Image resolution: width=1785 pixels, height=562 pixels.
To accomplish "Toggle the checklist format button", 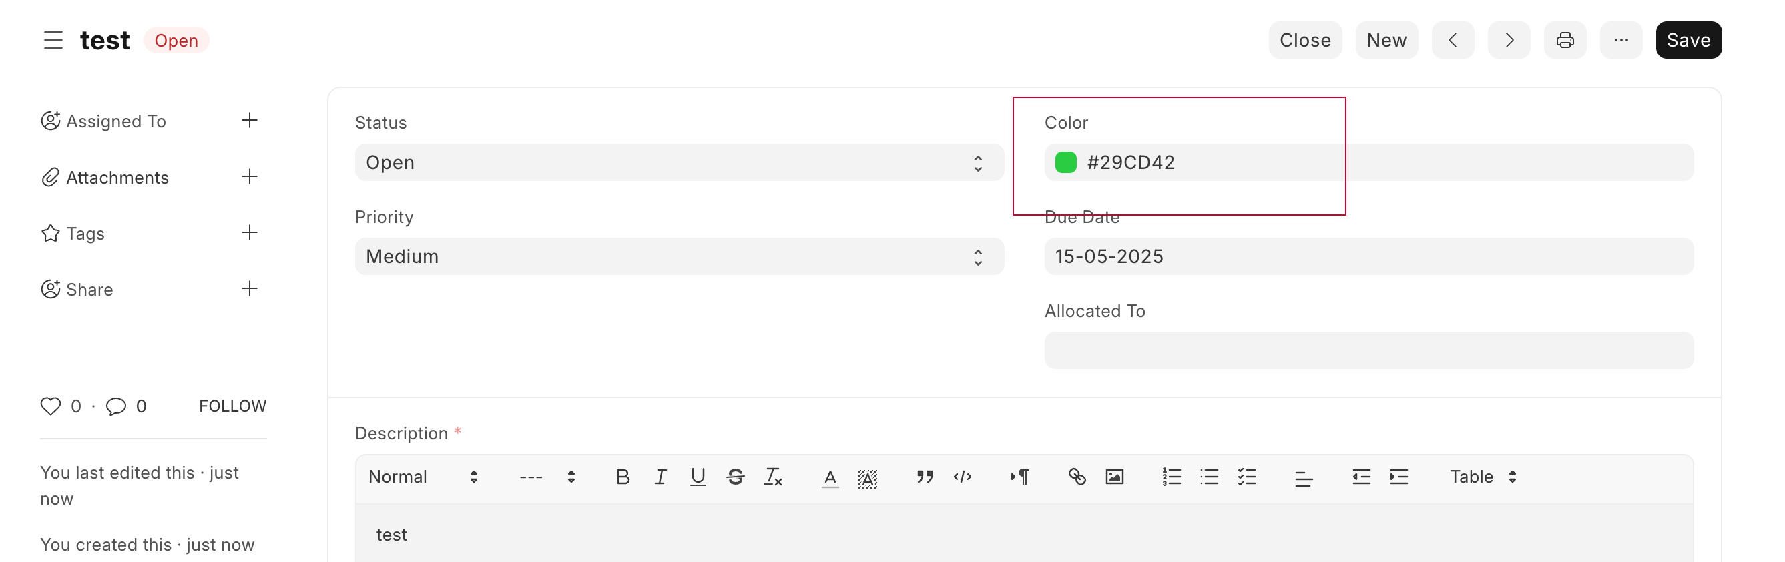I will pyautogui.click(x=1246, y=477).
